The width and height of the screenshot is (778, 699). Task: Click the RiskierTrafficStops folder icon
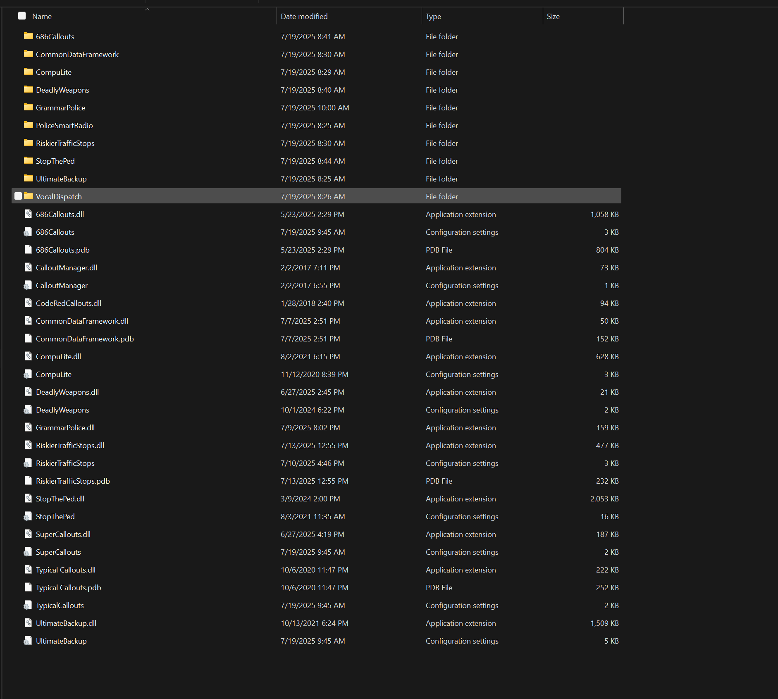coord(28,143)
